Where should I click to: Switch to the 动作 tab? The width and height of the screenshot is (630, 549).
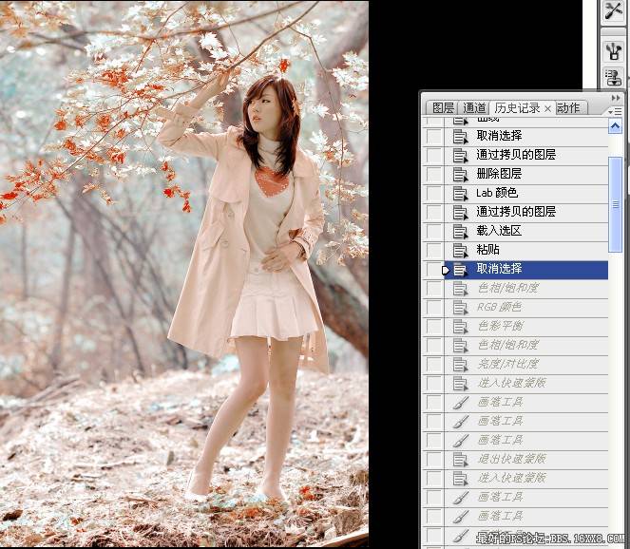coord(568,107)
